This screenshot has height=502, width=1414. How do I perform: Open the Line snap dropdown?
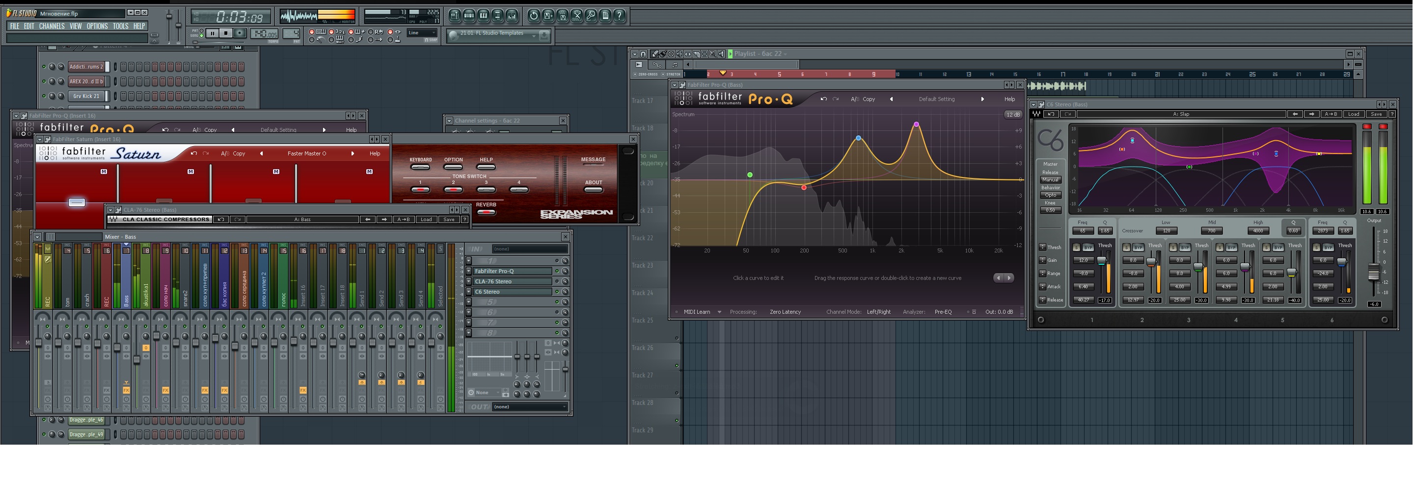click(422, 33)
